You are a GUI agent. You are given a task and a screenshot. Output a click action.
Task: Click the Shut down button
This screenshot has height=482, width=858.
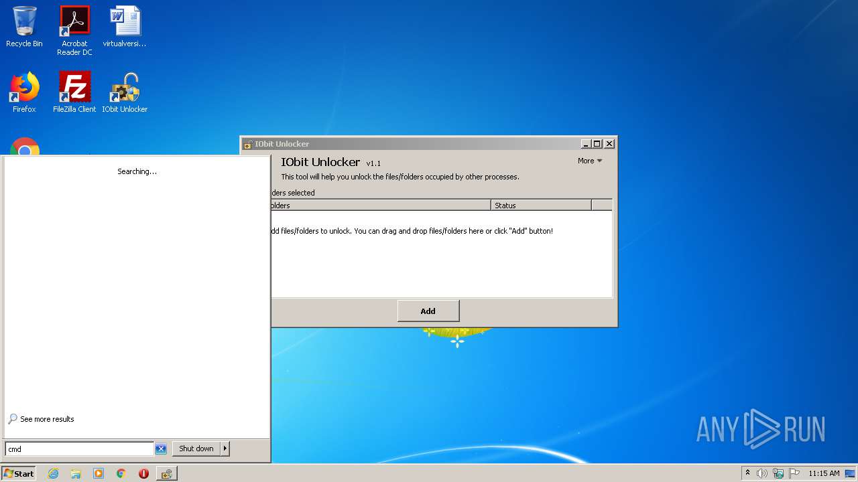tap(196, 449)
